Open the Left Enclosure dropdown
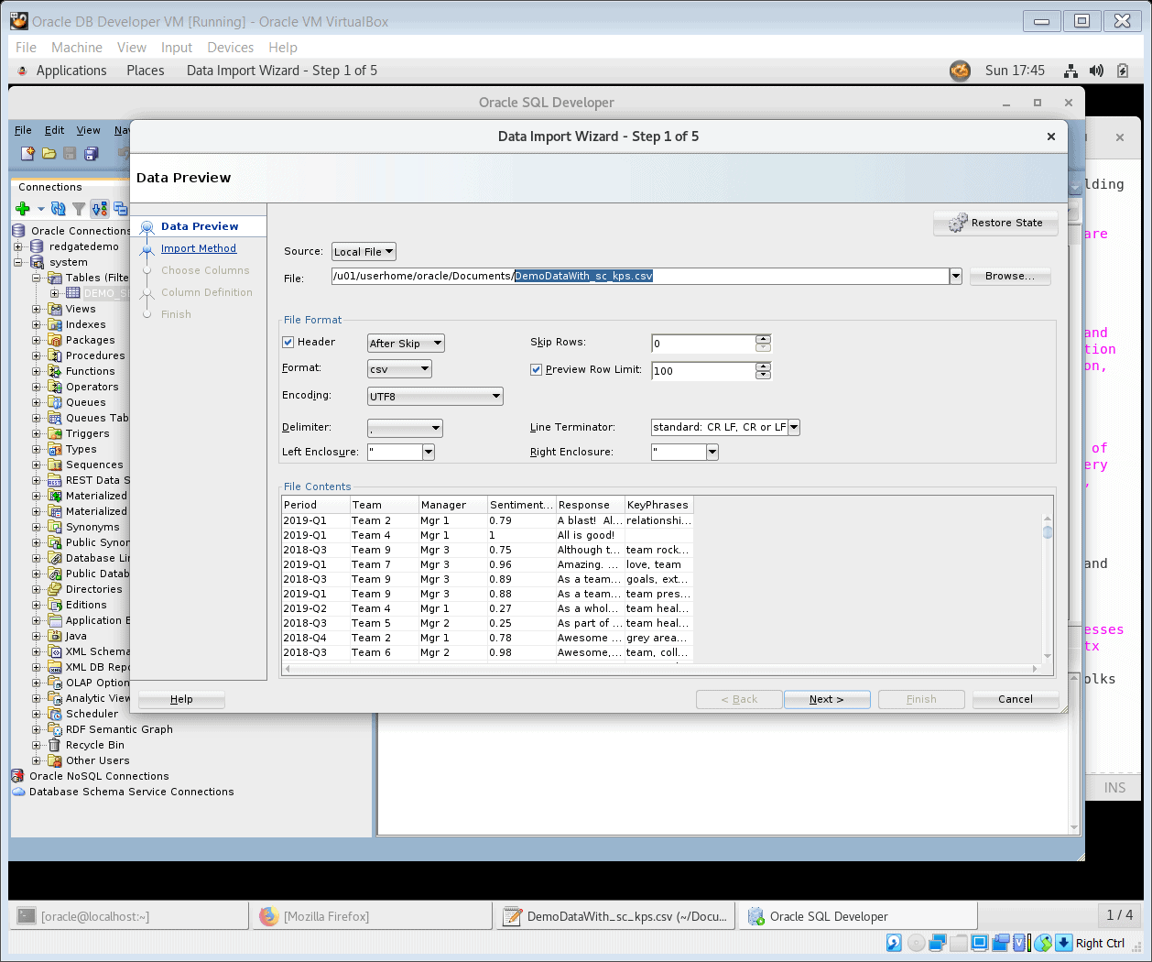1152x962 pixels. coord(429,452)
